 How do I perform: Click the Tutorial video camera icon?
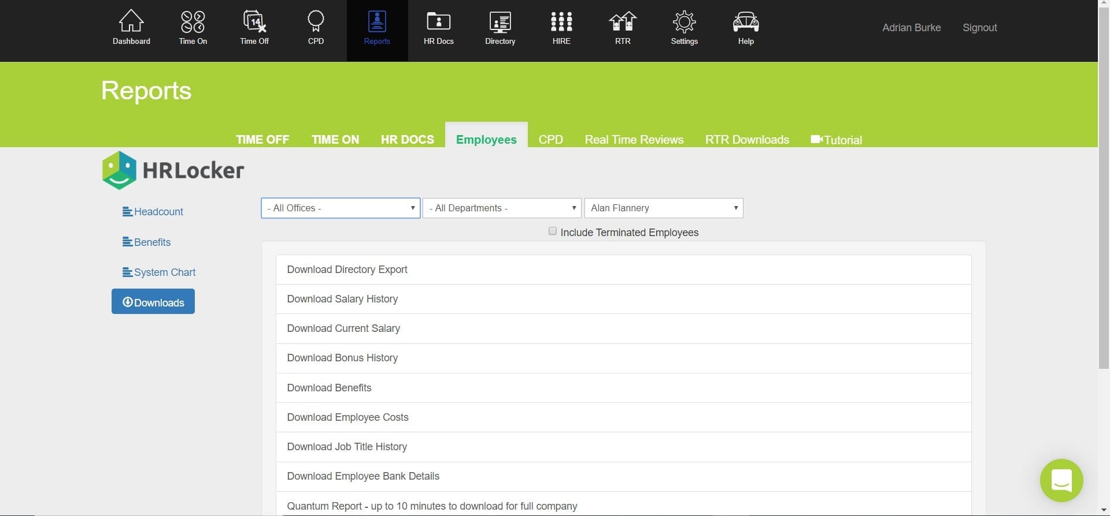tap(816, 140)
